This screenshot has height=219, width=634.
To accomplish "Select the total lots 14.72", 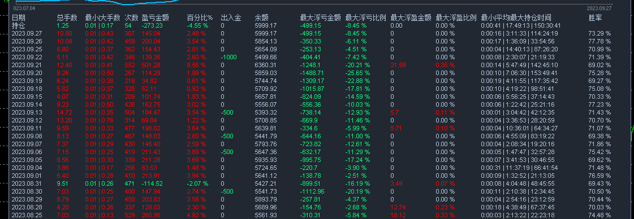I will point(64,112).
